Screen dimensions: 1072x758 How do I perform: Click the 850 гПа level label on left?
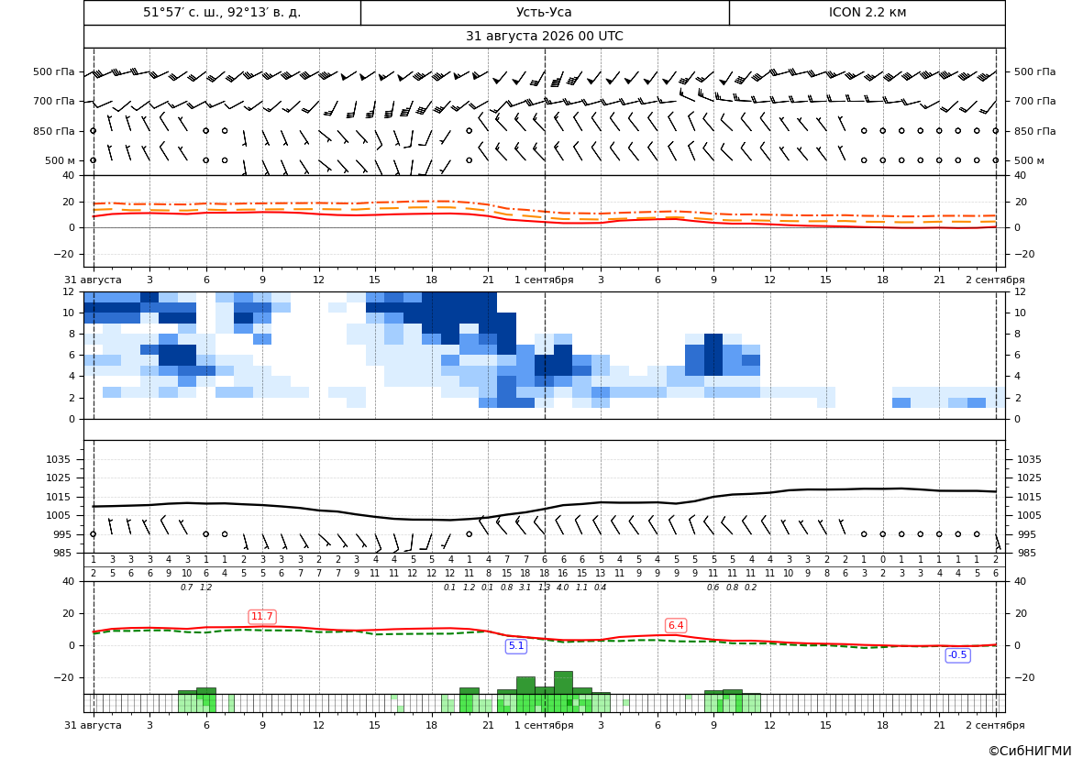click(x=54, y=131)
